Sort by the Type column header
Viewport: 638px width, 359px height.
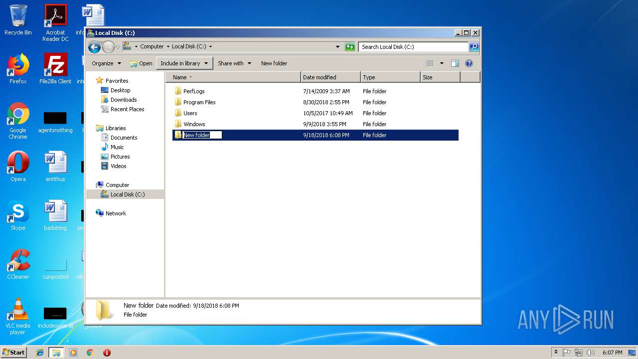tap(390, 77)
